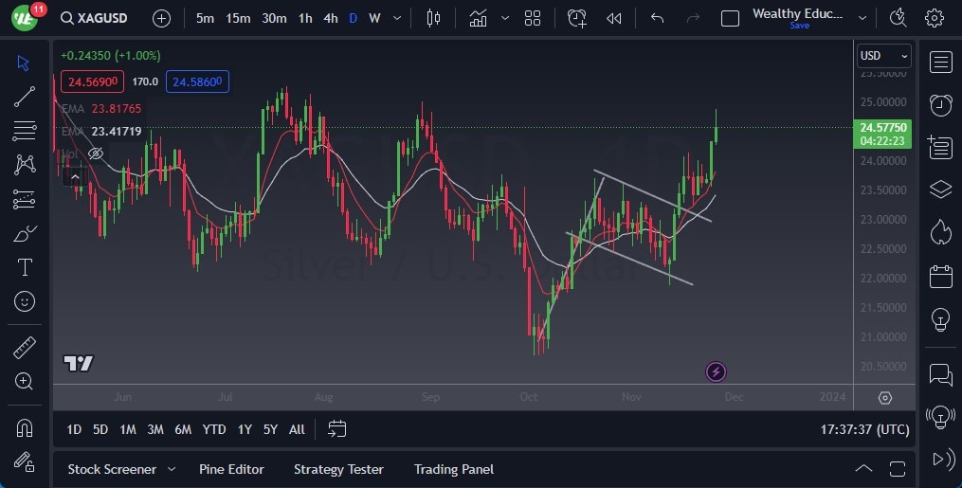Switch to the Pine Editor tab
Screen dimensions: 962x488
pos(231,469)
